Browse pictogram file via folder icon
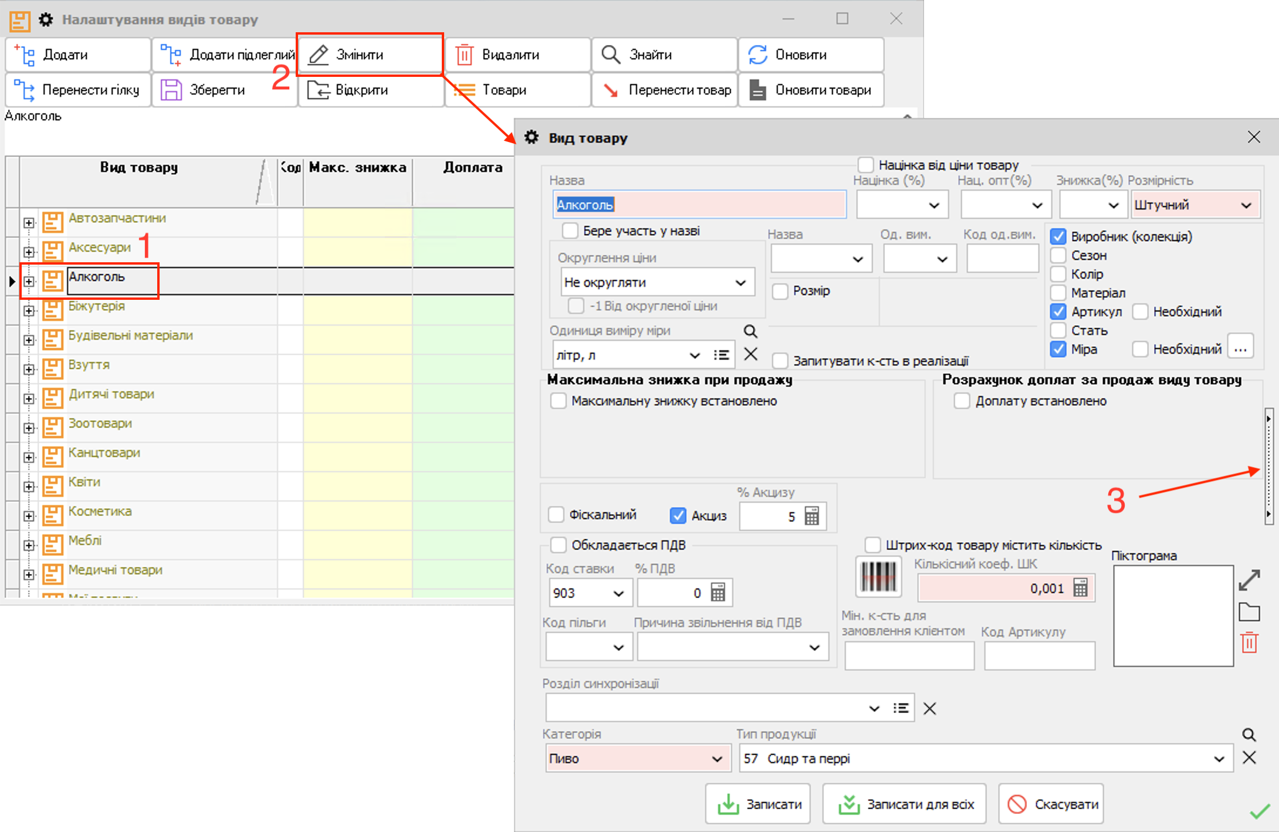Screen dimensions: 1279x832 click(1249, 612)
